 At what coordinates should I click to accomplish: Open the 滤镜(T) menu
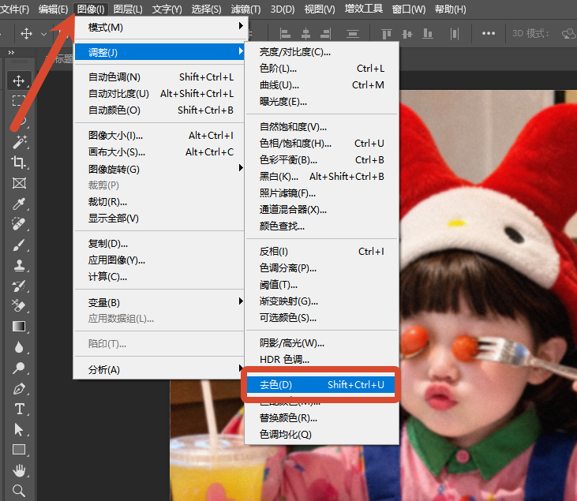pyautogui.click(x=245, y=9)
